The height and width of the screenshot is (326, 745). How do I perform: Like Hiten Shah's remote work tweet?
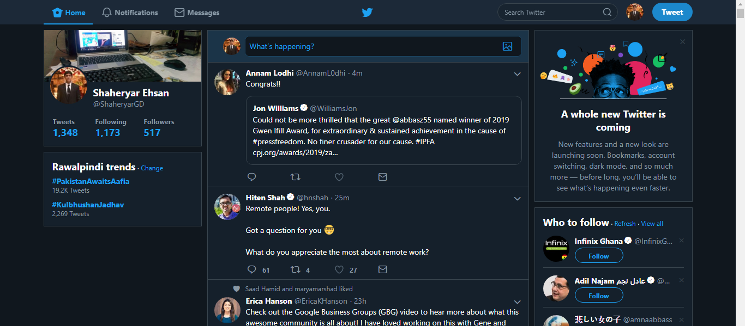tap(339, 269)
